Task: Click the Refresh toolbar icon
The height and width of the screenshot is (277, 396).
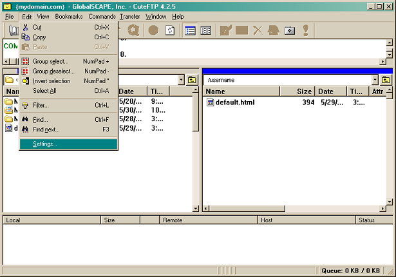Action: (170, 30)
